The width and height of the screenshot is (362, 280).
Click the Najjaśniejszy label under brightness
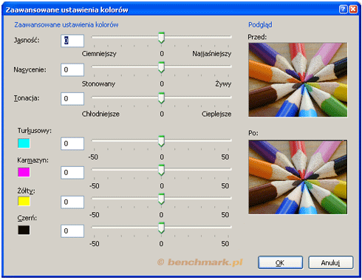point(212,54)
